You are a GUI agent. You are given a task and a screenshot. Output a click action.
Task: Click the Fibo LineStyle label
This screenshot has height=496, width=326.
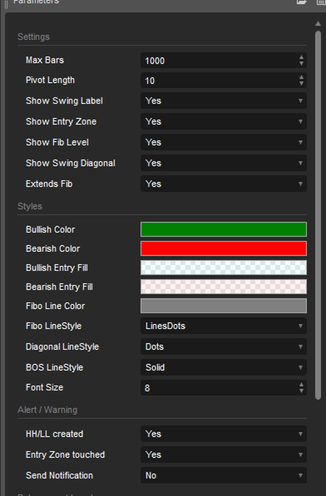point(54,326)
